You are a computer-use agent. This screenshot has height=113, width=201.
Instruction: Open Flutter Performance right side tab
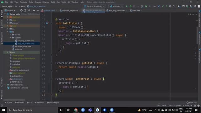[x=199, y=19]
